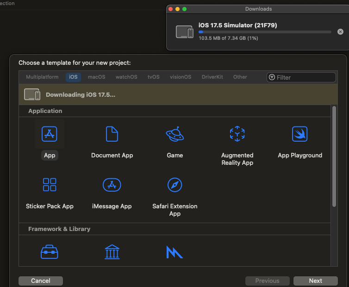Click simulator device icon in Downloads window
349x287 pixels.
(x=185, y=32)
